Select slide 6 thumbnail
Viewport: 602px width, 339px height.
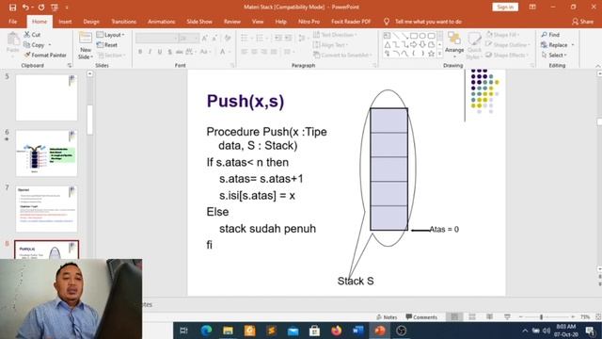(x=46, y=153)
